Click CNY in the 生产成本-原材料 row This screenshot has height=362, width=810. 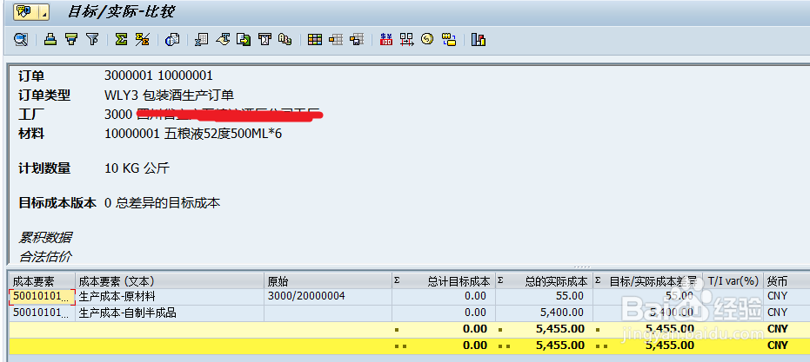(x=778, y=296)
